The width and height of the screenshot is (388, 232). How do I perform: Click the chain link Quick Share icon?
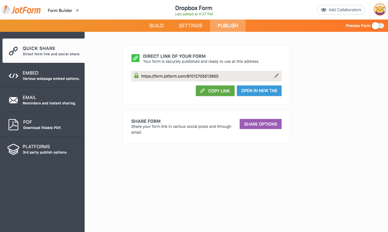(13, 51)
